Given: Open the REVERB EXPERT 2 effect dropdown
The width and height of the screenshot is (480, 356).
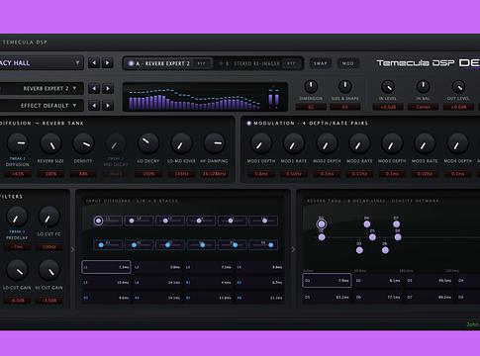Looking at the screenshot, I should coord(42,89).
